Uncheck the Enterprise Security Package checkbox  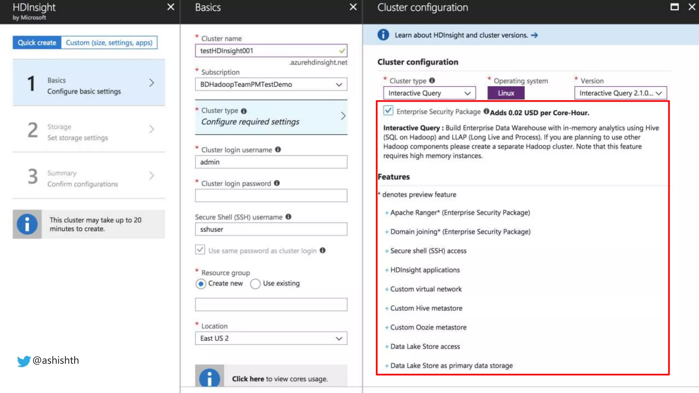[388, 111]
